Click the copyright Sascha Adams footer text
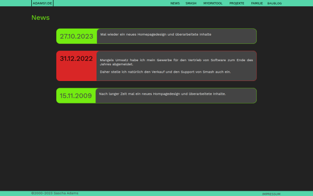Viewport: 313px width, 196px height. [x=55, y=193]
